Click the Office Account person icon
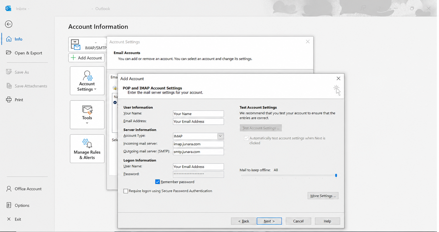This screenshot has height=232, width=439. click(9, 189)
